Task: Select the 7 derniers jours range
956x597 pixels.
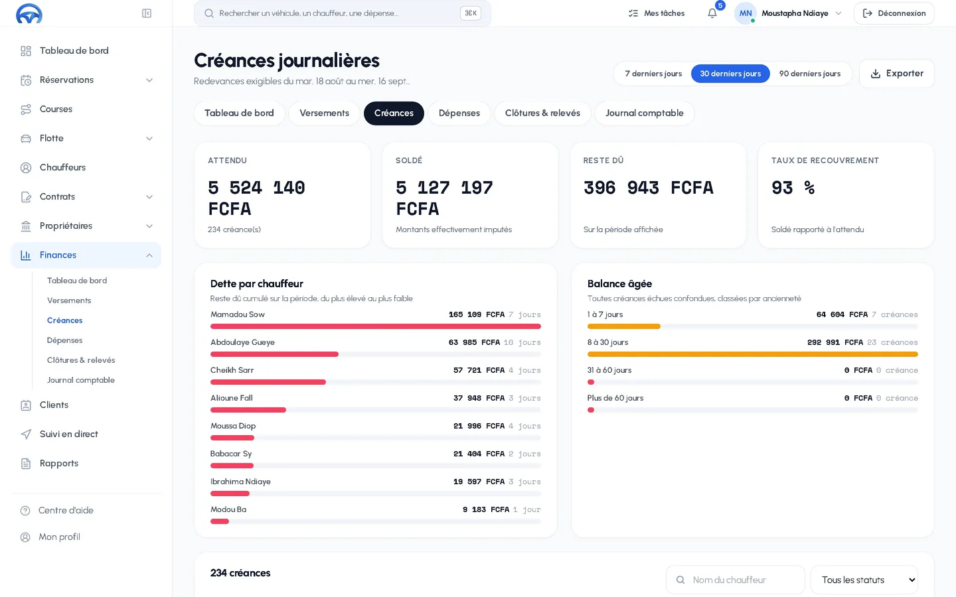Action: coord(653,74)
